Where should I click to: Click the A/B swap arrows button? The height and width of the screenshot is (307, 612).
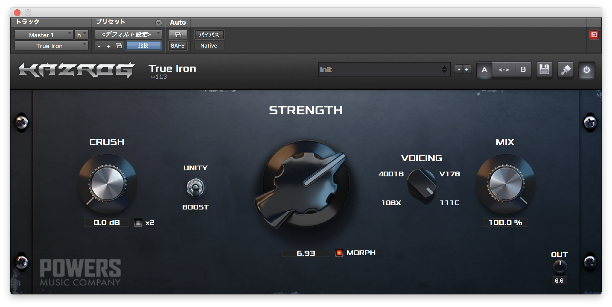coord(504,70)
